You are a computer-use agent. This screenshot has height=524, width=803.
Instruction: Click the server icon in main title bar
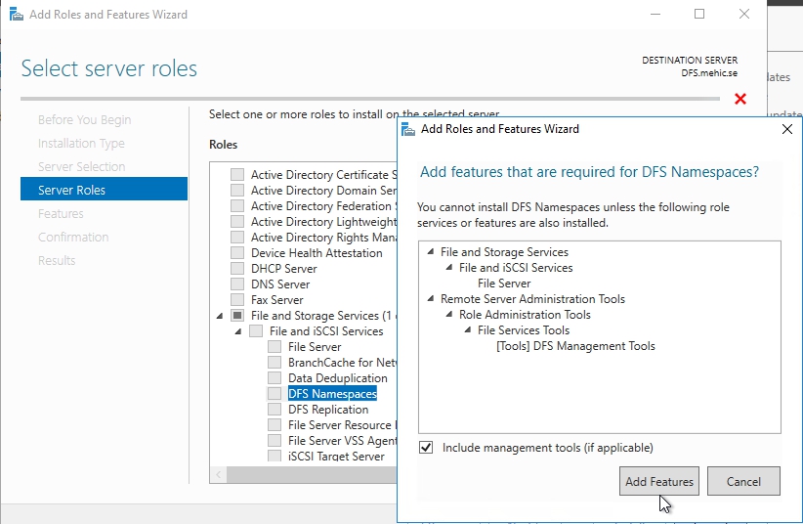click(15, 15)
